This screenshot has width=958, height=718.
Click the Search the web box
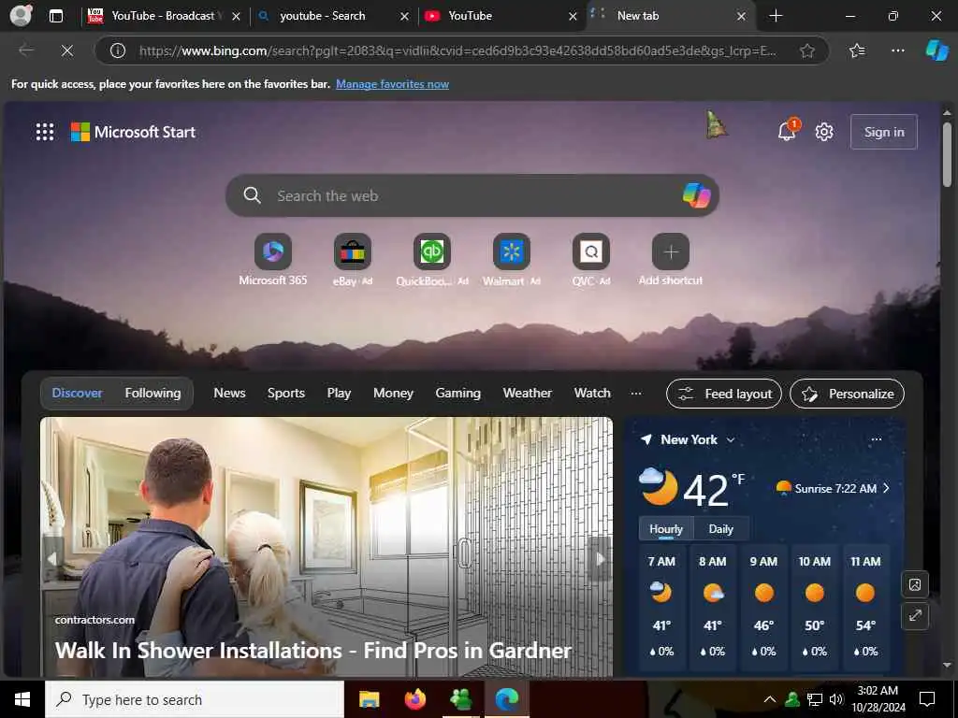(x=472, y=195)
